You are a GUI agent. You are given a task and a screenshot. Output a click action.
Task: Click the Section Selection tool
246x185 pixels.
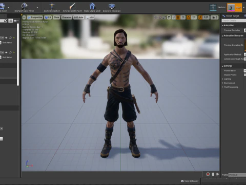(x=52, y=7)
